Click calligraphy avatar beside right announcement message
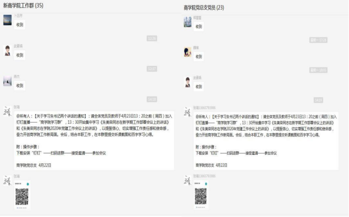 point(188,112)
